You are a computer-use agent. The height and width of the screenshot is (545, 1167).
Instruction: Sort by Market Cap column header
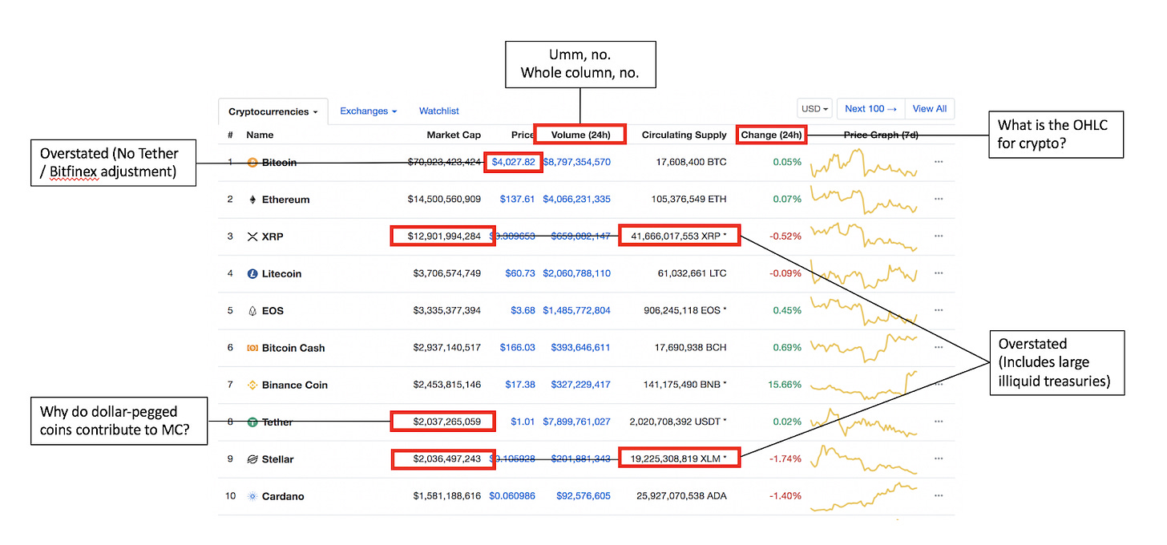point(454,135)
